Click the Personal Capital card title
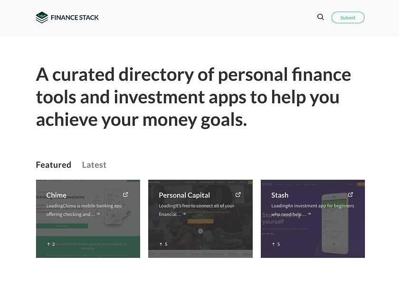The image size is (399, 285). (x=184, y=195)
